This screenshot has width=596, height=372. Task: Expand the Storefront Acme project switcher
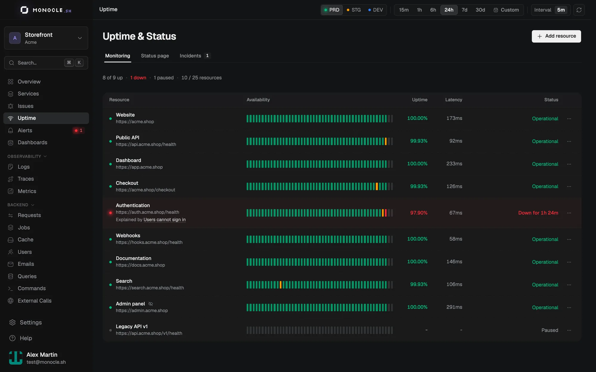click(x=46, y=38)
